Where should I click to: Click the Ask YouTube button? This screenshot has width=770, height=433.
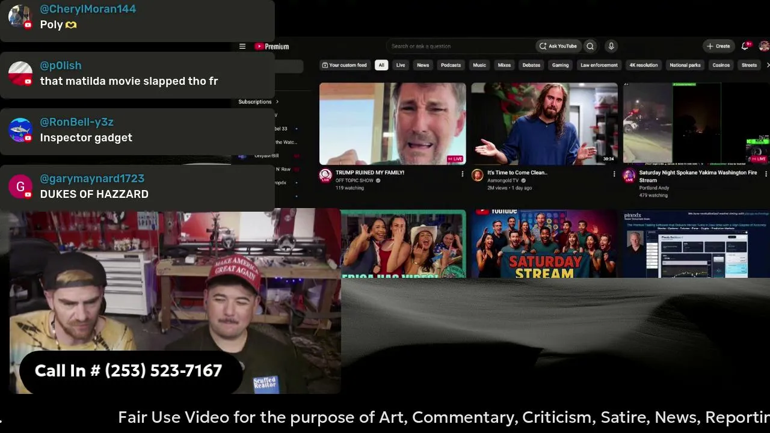point(558,46)
